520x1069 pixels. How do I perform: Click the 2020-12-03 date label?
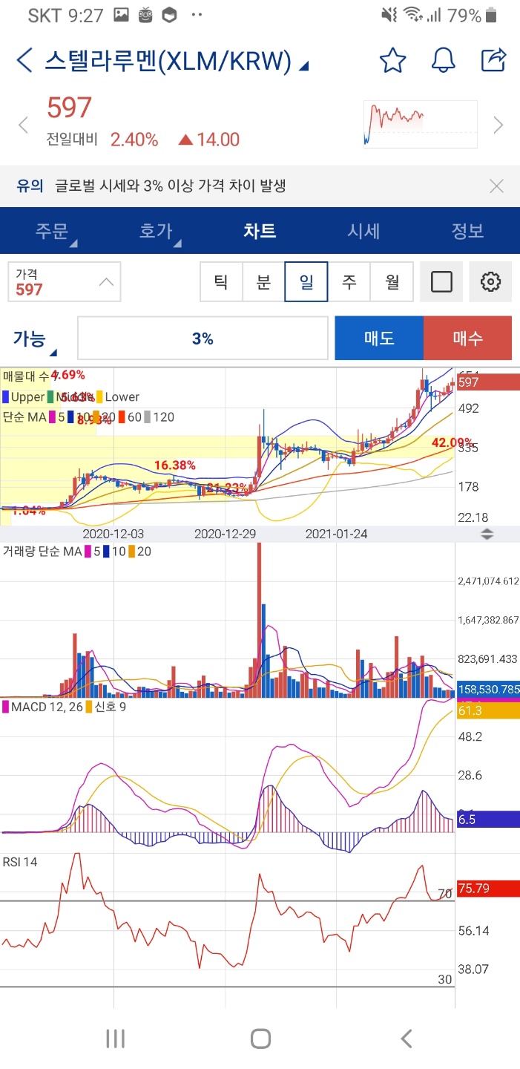click(113, 534)
